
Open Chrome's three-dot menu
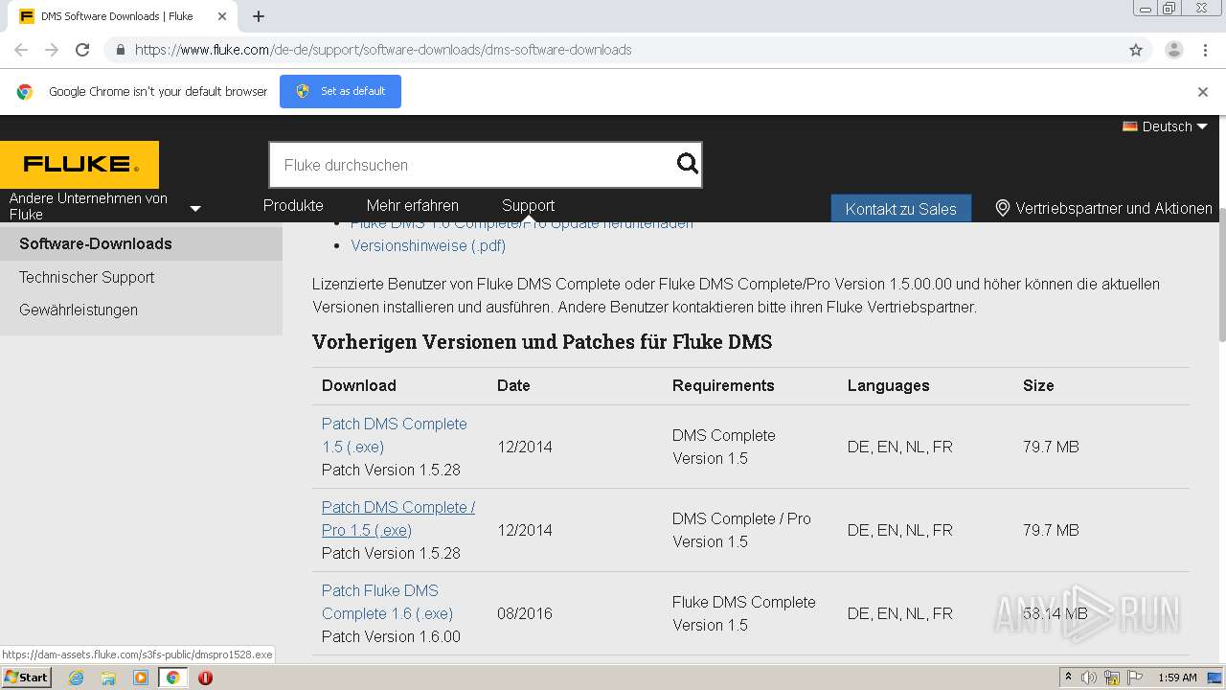[1205, 50]
